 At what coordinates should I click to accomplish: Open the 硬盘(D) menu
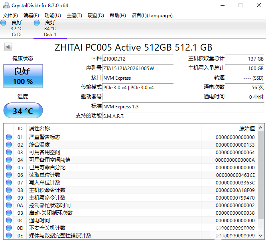tap(96, 16)
